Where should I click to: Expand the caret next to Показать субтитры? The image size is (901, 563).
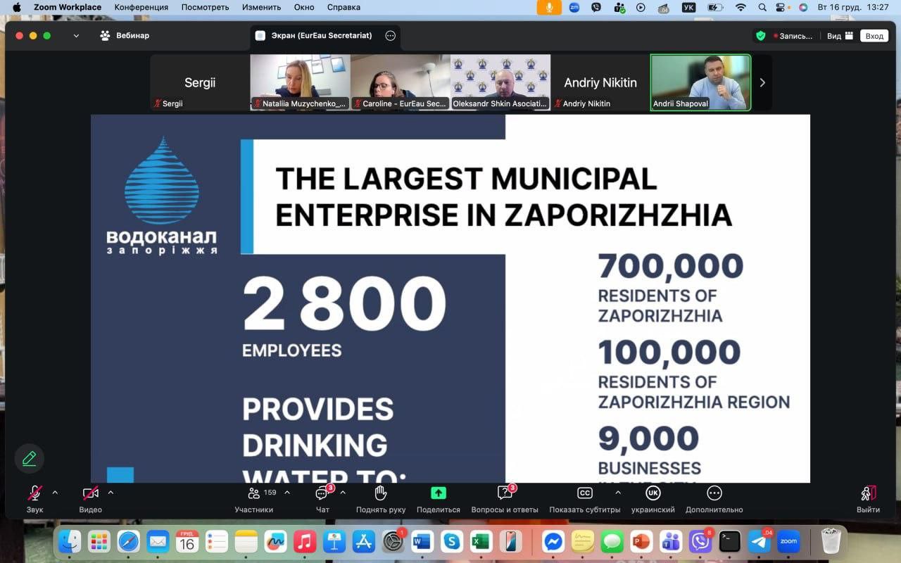click(618, 493)
